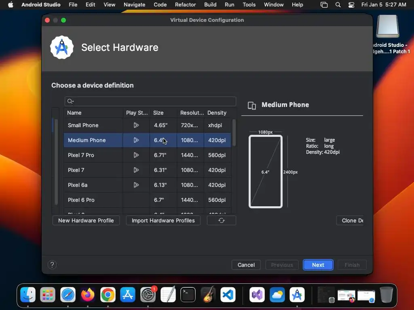Click the Android Studio disk icon on desktop

click(388, 26)
